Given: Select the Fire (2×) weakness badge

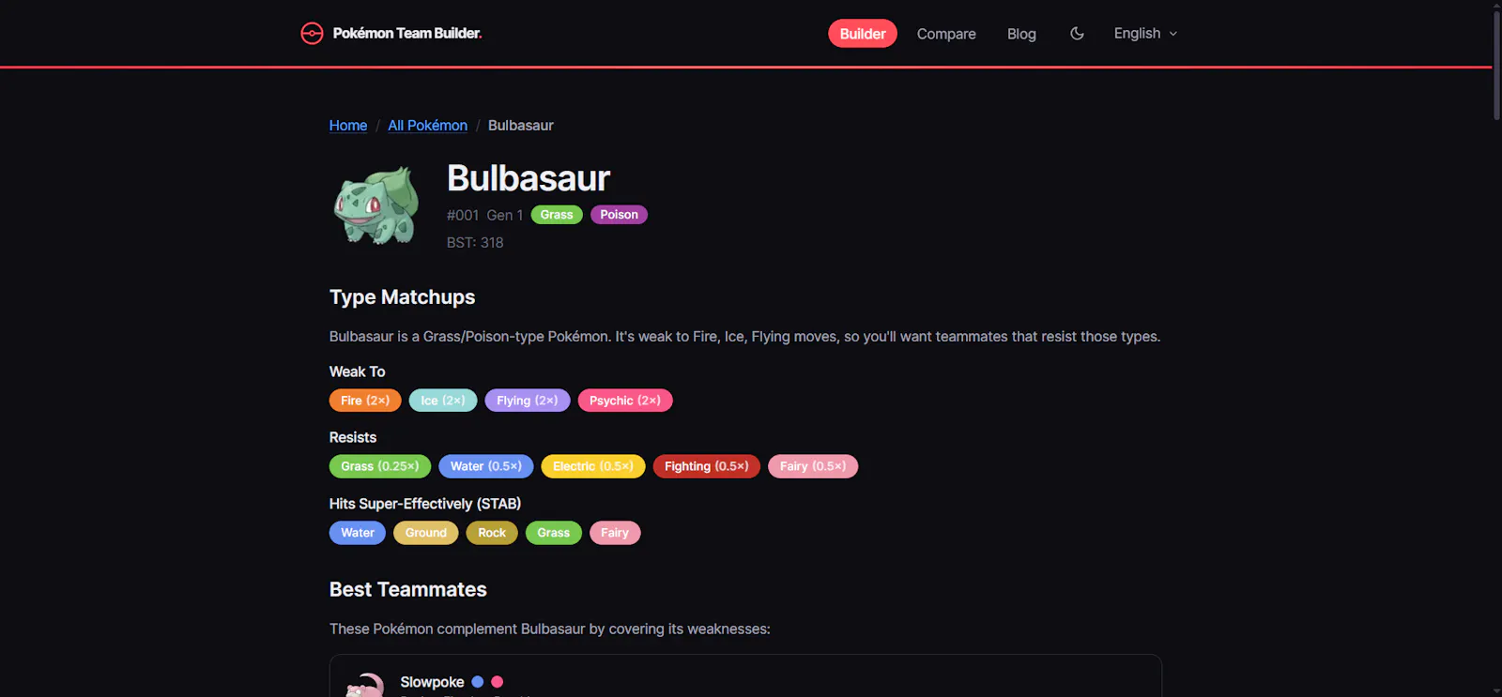Looking at the screenshot, I should 365,401.
